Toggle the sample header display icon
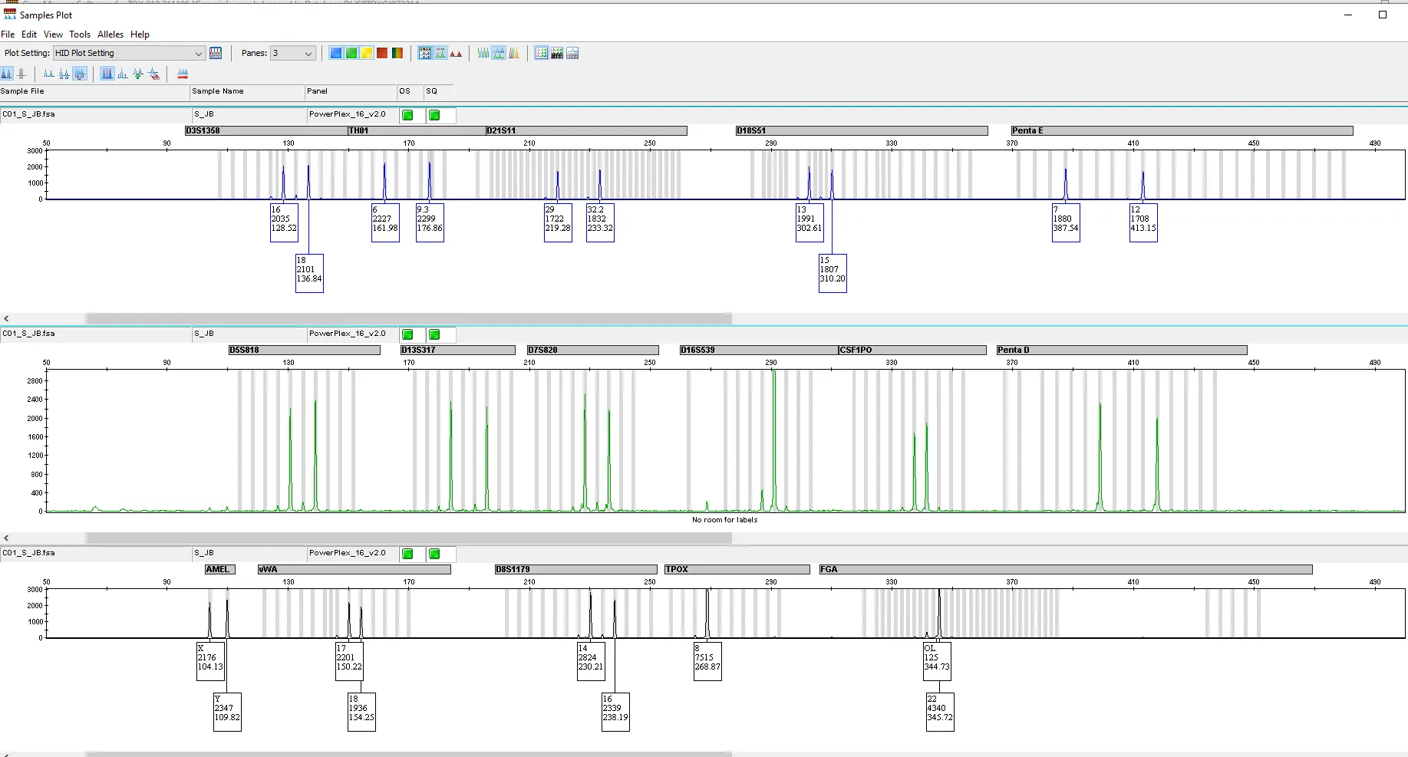Screen dimensions: 1408x757 [425, 53]
